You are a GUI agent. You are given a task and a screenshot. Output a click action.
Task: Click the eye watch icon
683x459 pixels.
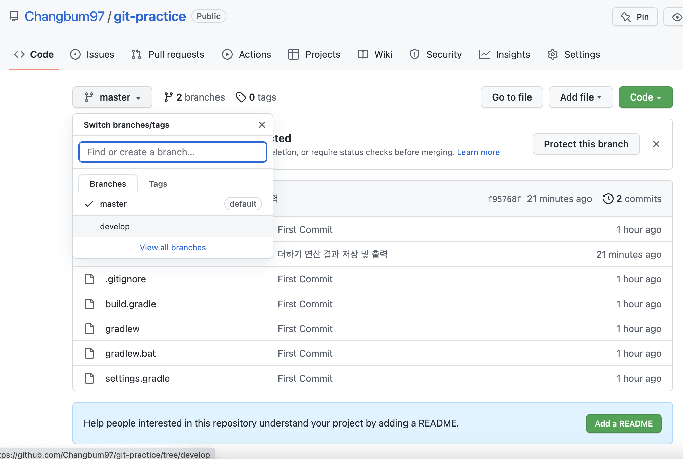point(677,17)
